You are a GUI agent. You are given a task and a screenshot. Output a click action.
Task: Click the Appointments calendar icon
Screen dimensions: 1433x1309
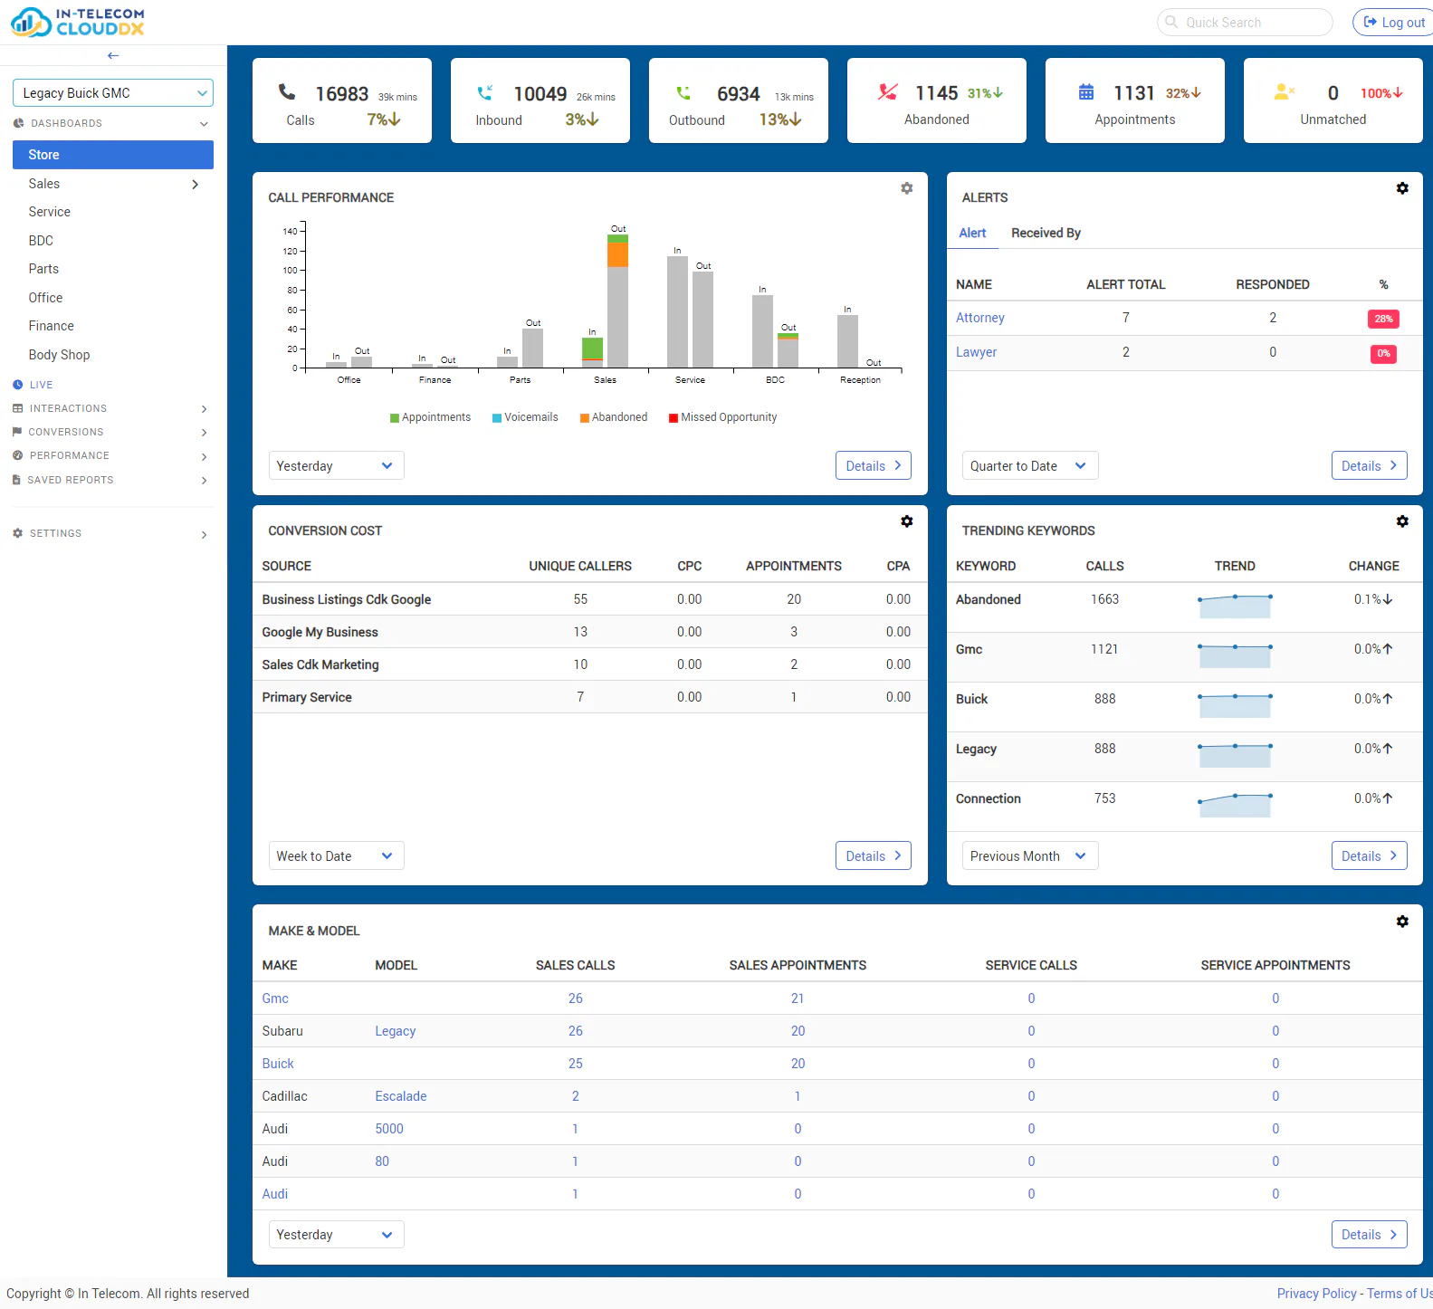[x=1086, y=91]
